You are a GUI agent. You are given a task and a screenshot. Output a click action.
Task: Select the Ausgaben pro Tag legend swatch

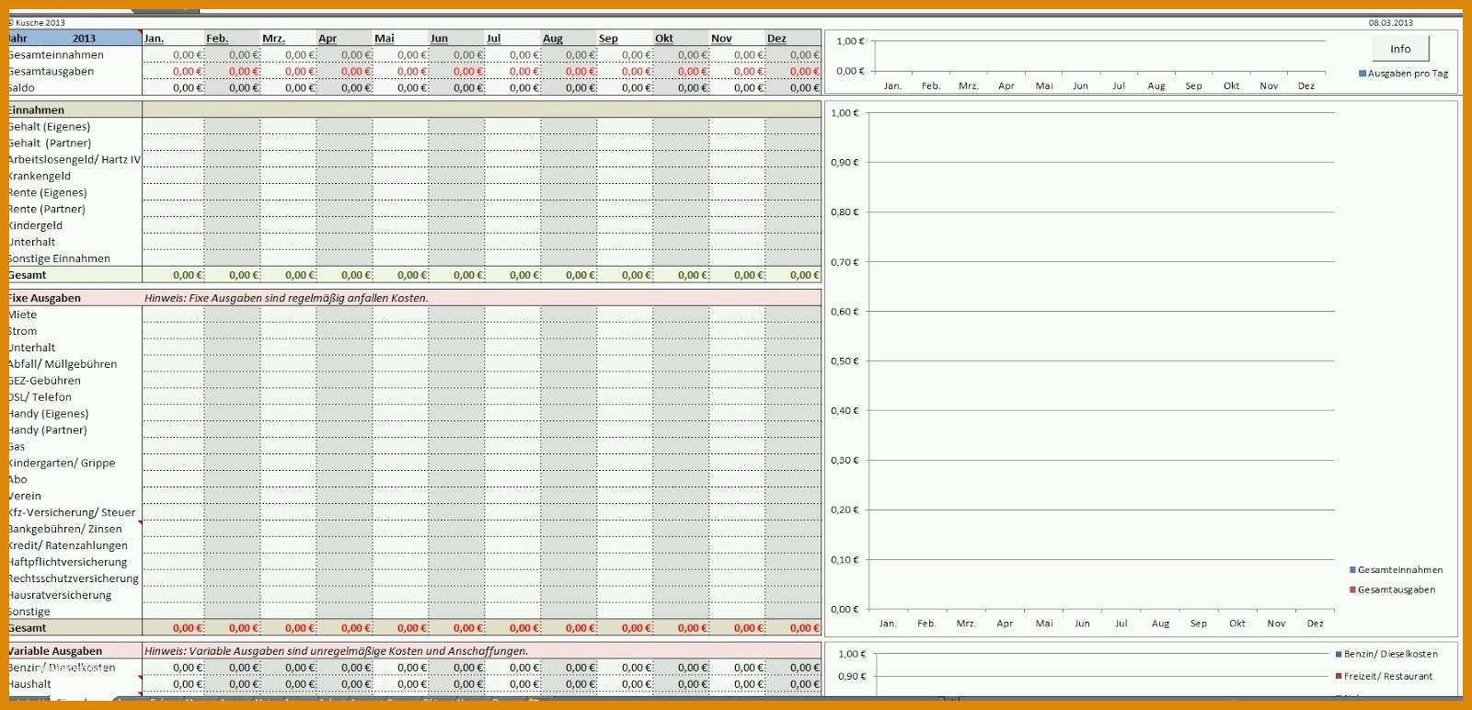pos(1363,74)
